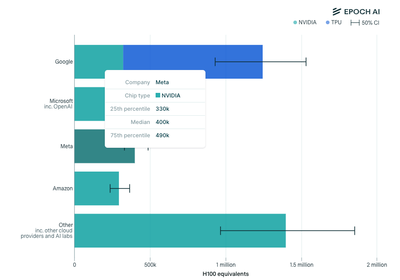The image size is (400, 280).
Task: Click the 'inc. OpenAI' sublabel
Action: (58, 107)
